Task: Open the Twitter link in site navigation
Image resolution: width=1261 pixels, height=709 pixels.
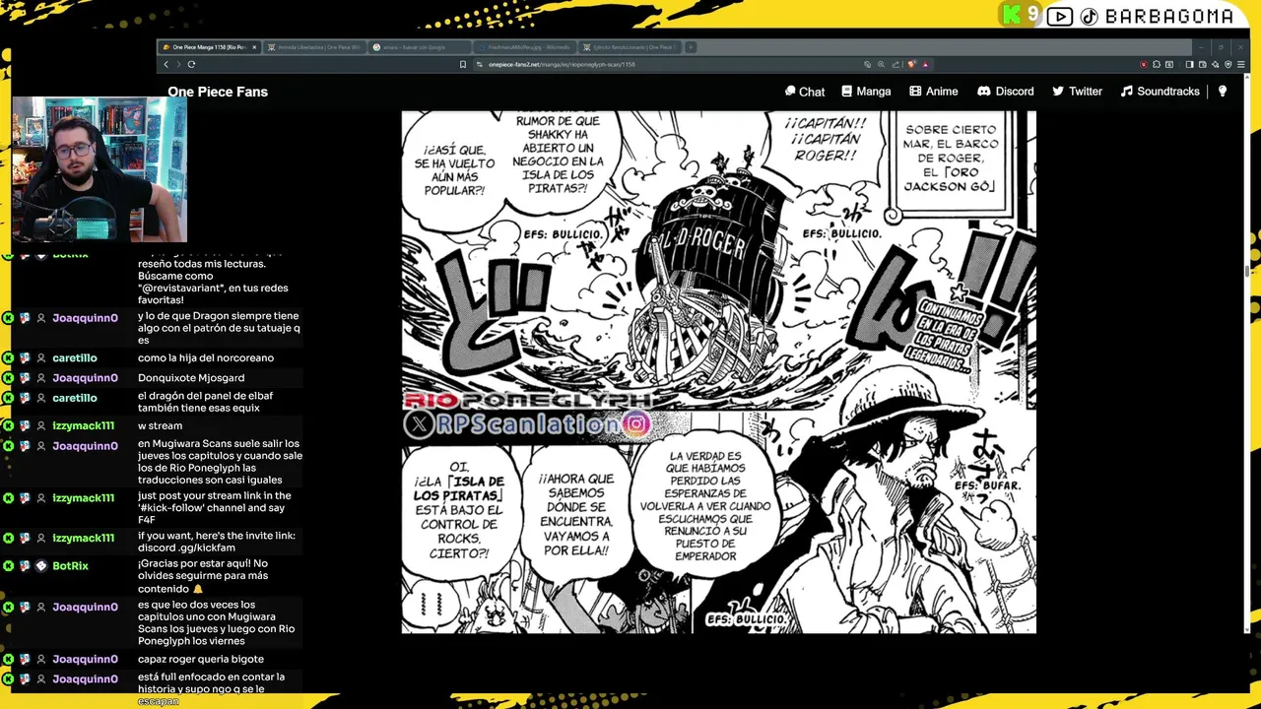Action: coord(1077,92)
